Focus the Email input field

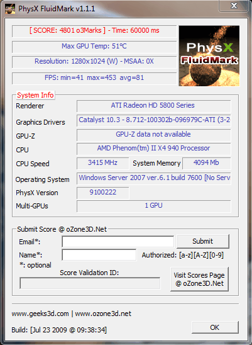pyautogui.click(x=118, y=242)
